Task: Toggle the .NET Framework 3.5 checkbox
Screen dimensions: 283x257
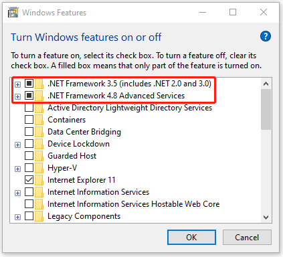Action: coord(29,84)
